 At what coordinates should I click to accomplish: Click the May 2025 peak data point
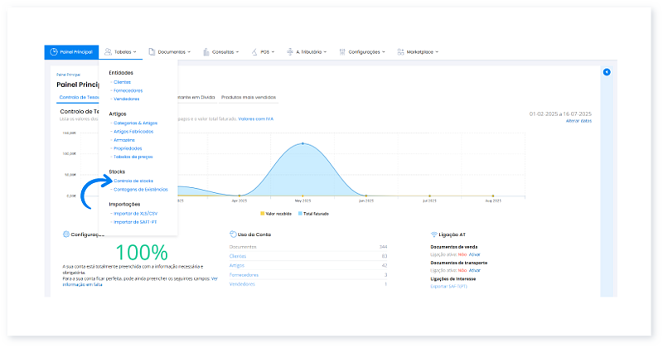pos(302,143)
